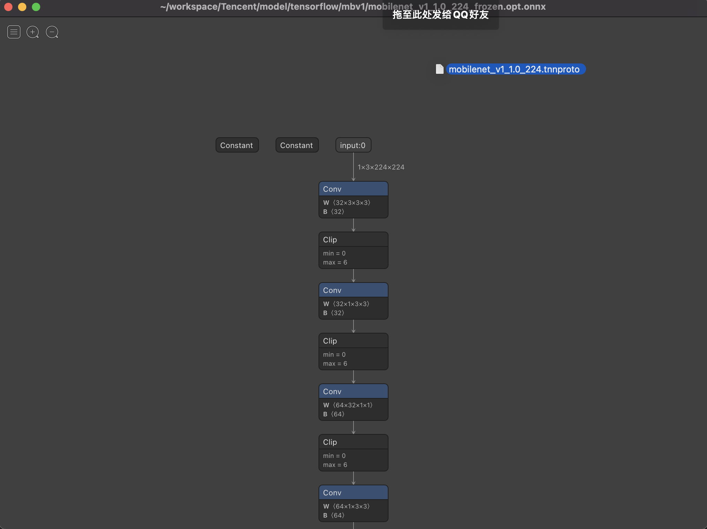This screenshot has height=529, width=707.
Task: Select the left Constant node
Action: pos(237,145)
